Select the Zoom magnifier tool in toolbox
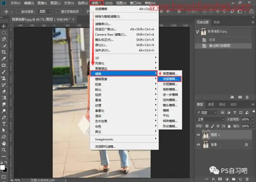The image size is (256, 182). [4, 150]
